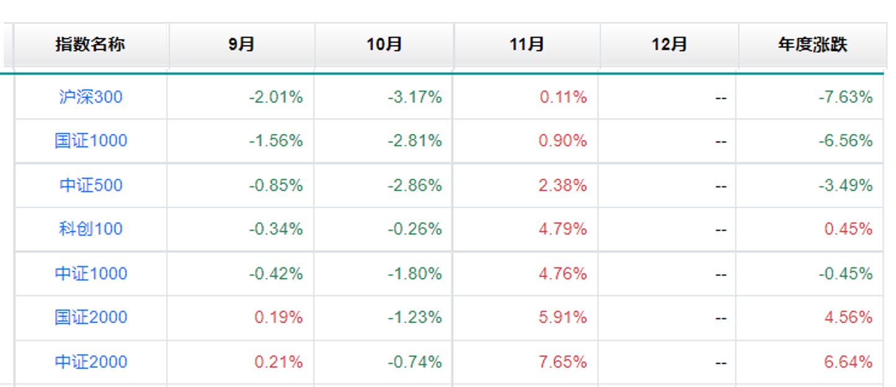Select 中证500's annual change of -3.49%
This screenshot has width=896, height=387.
pyautogui.click(x=846, y=185)
